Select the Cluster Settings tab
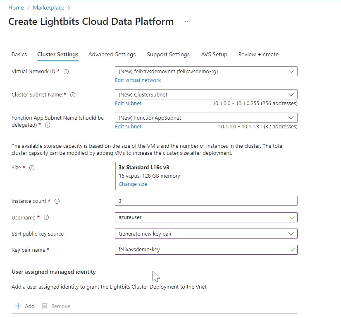Viewport: 341px width, 318px height. [x=58, y=55]
